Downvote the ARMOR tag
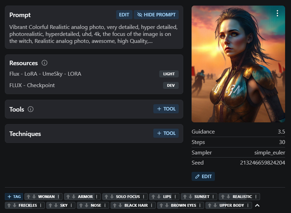 coord(74,197)
